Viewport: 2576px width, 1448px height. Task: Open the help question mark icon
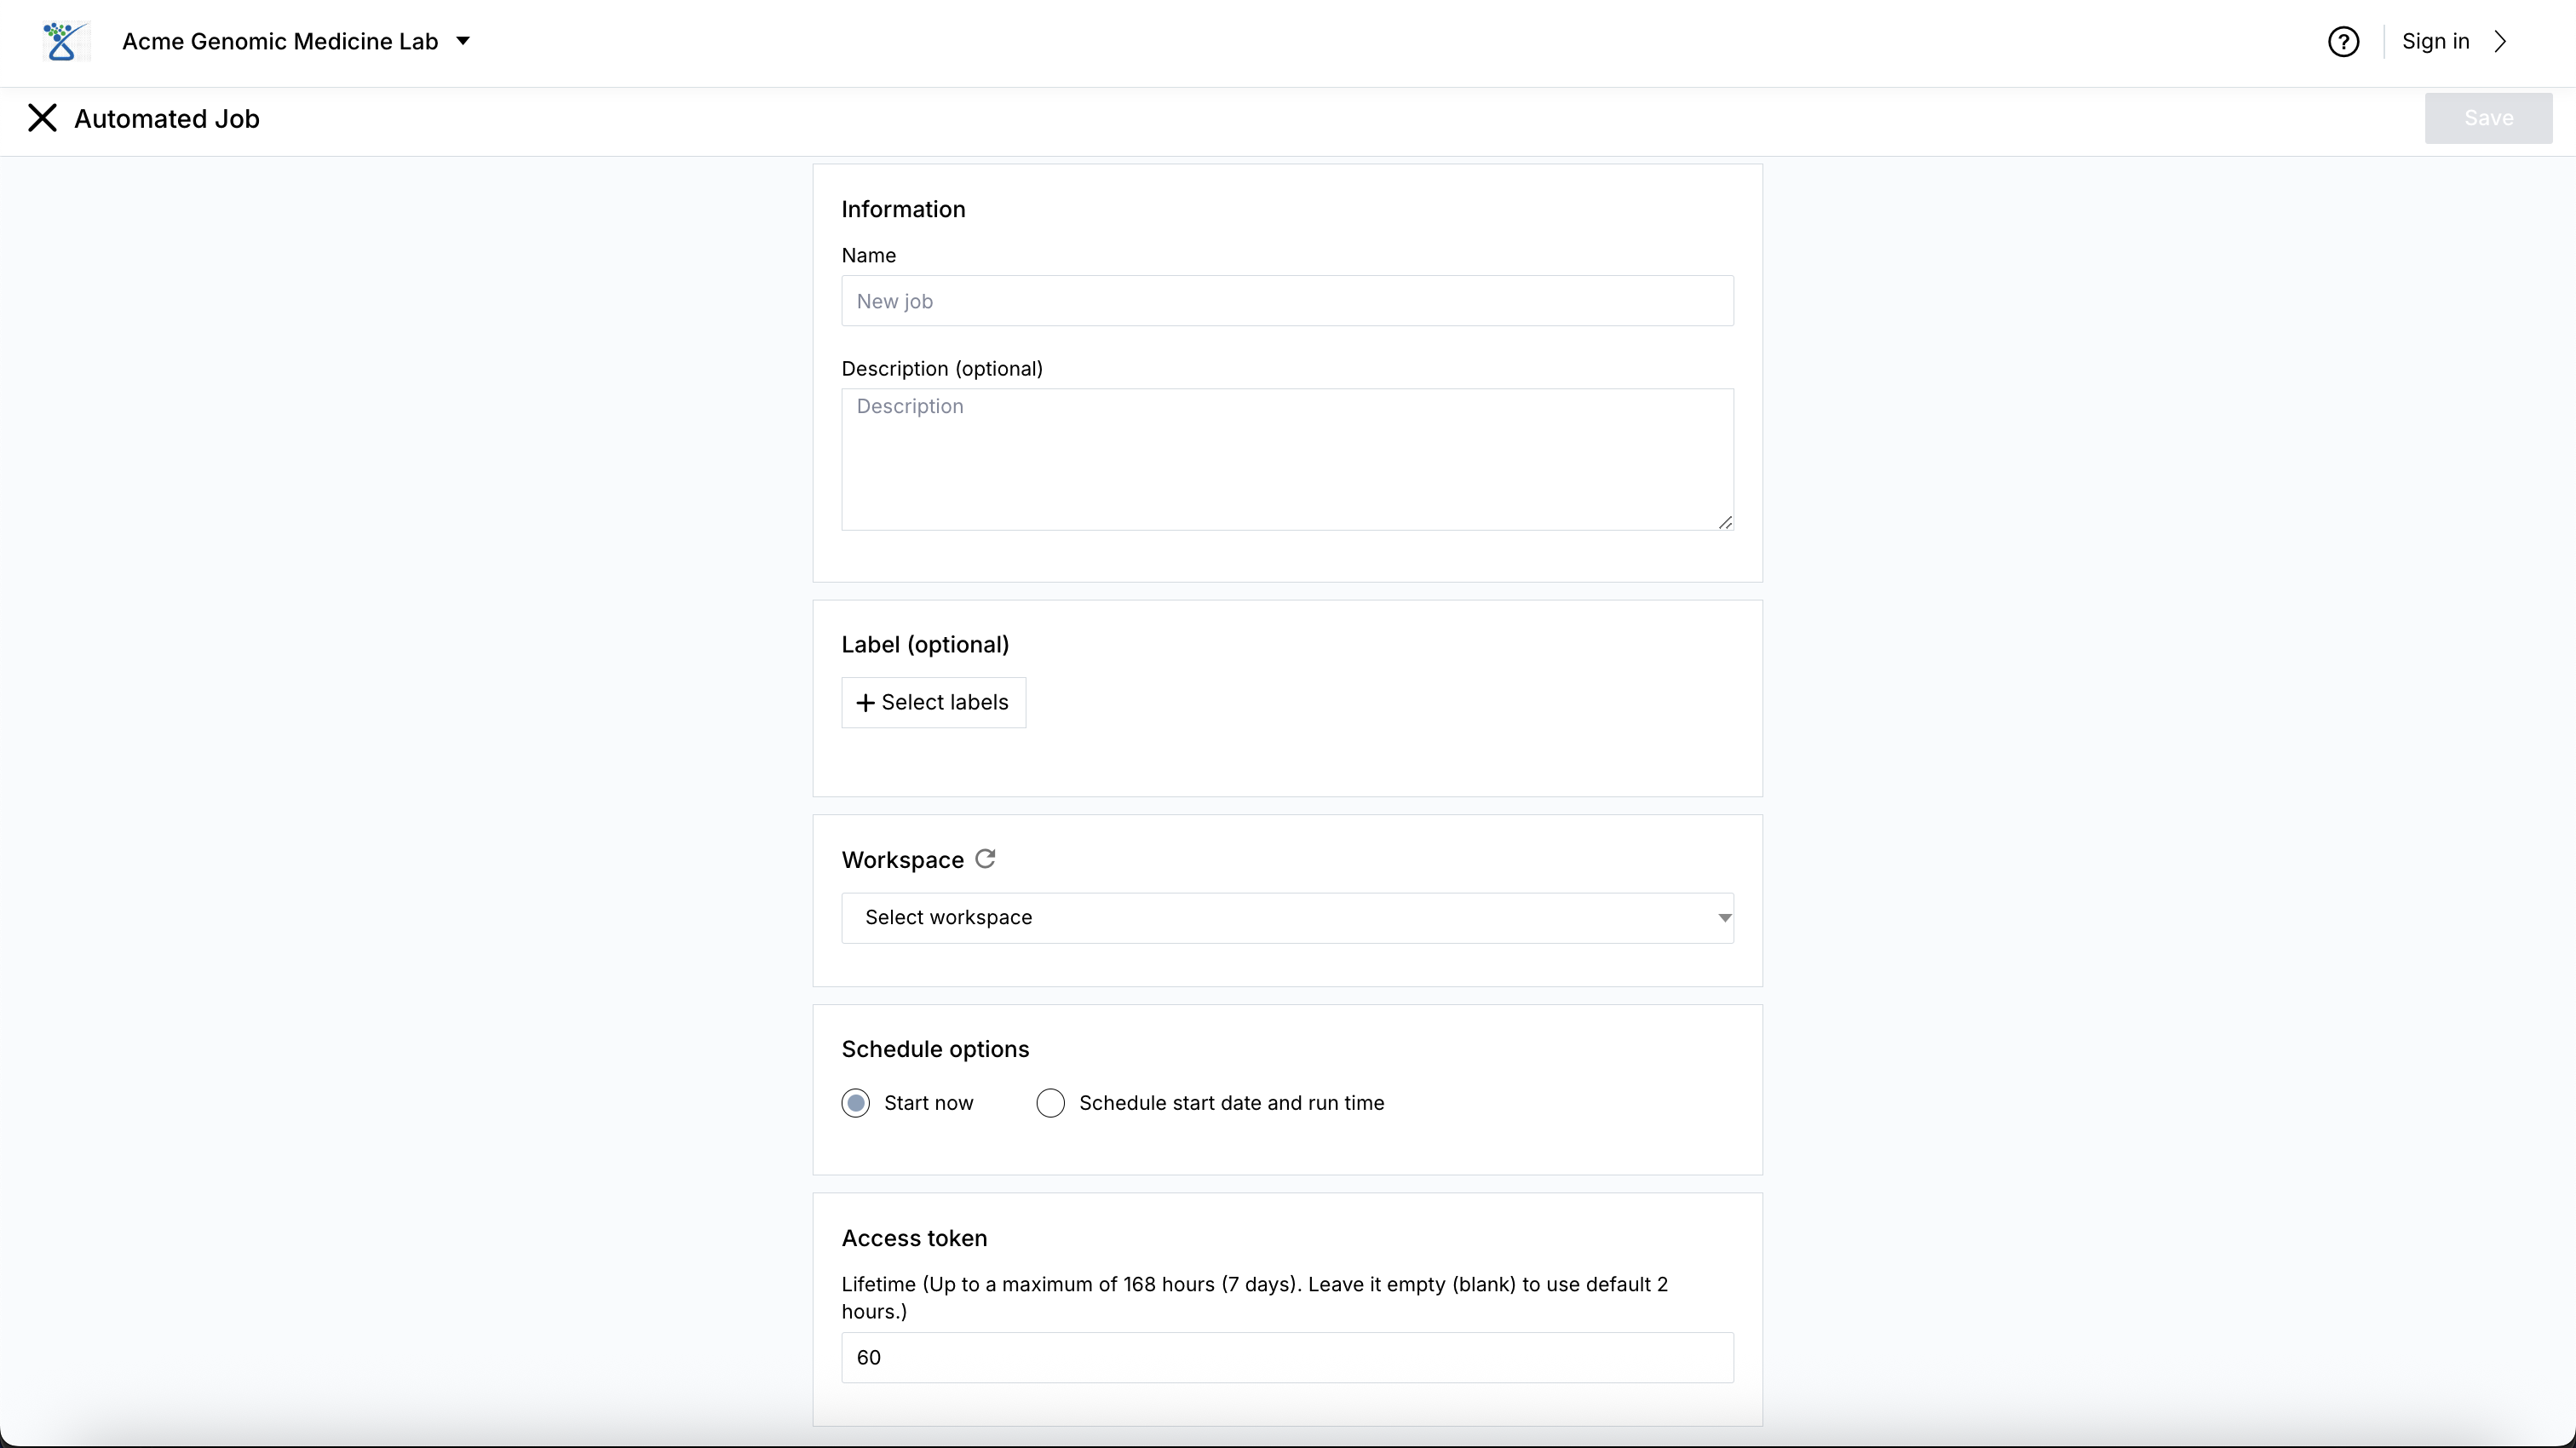pyautogui.click(x=2343, y=42)
